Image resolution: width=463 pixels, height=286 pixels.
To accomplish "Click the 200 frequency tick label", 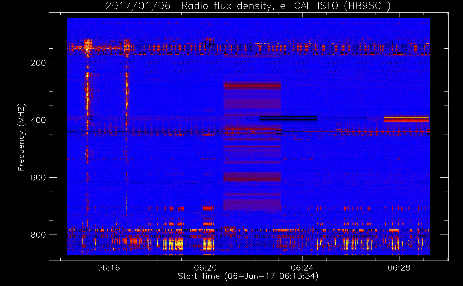I will click(38, 63).
